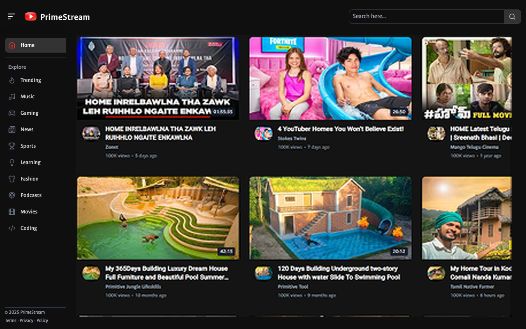
Task: Click the Podcasts broadcast icon
Action: (x=12, y=195)
